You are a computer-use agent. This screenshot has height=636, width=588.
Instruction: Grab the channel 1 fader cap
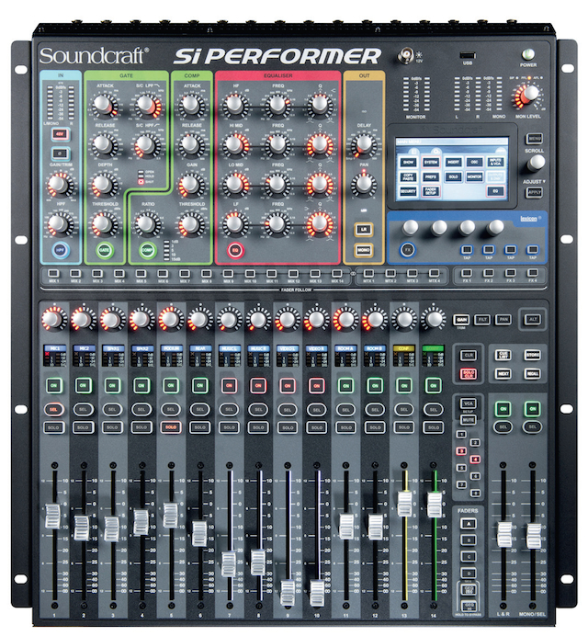52,517
